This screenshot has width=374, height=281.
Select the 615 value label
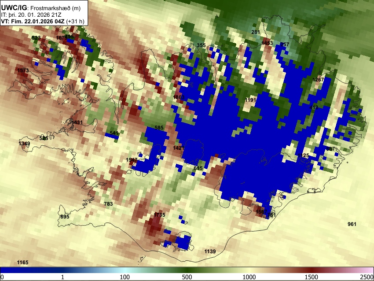(x=198, y=168)
